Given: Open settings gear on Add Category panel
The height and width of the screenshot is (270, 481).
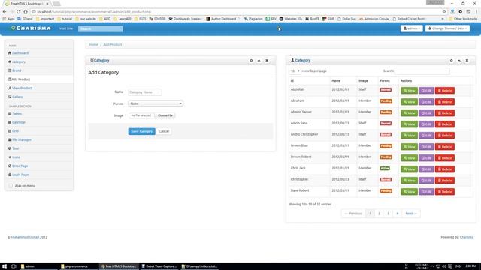Looking at the screenshot, I should click(x=251, y=61).
